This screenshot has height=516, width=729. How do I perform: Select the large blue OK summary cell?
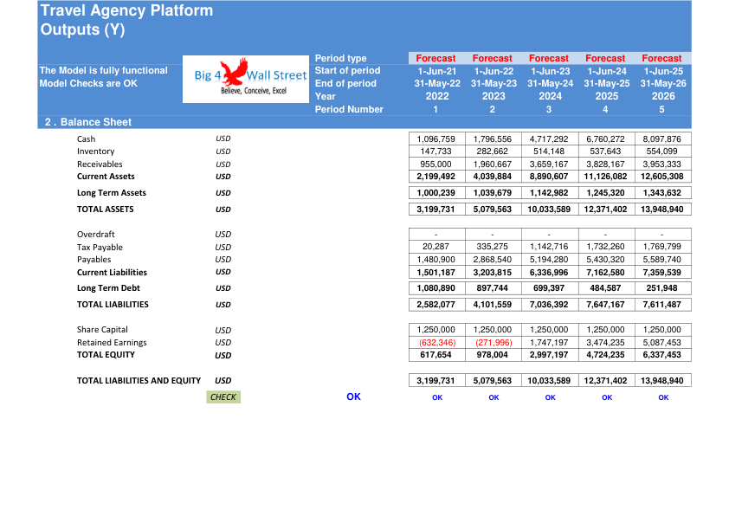[353, 397]
